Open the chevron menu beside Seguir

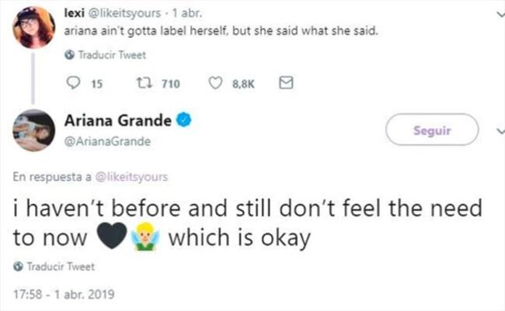point(500,132)
